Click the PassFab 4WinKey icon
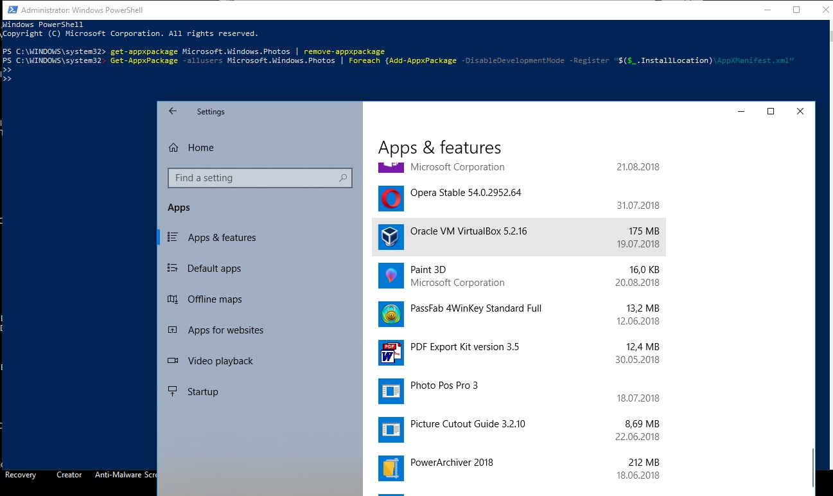833x496 pixels. 391,314
